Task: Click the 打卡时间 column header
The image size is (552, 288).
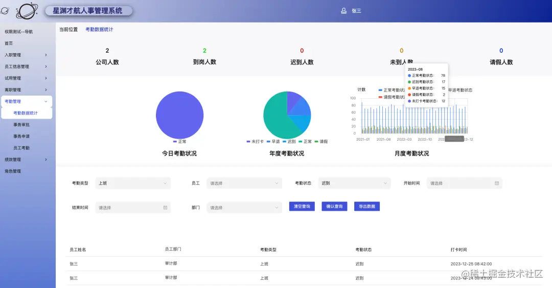Action: (x=458, y=250)
